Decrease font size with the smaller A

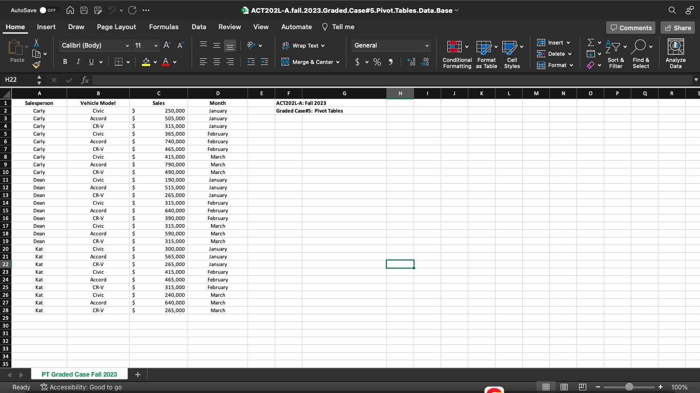(x=180, y=46)
